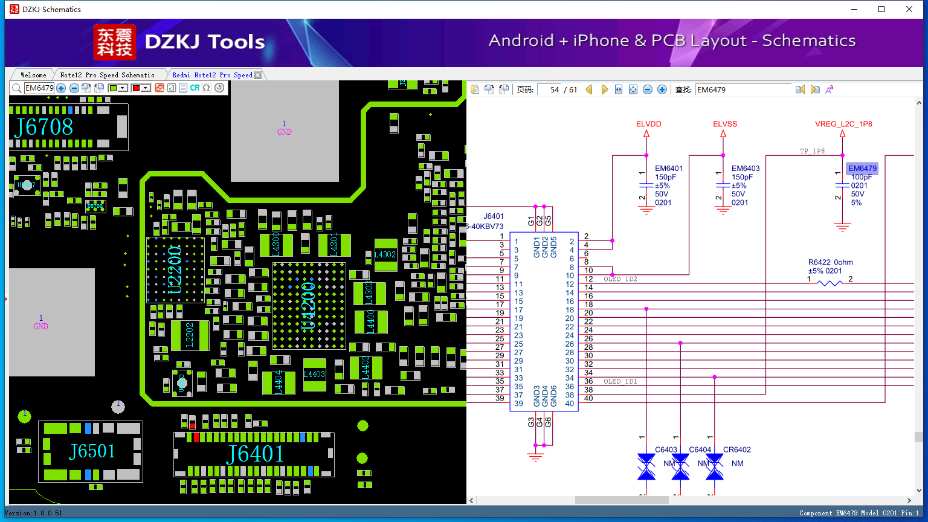Click horizontal scrollbar right arrow
This screenshot has height=522, width=928.
pos(909,500)
